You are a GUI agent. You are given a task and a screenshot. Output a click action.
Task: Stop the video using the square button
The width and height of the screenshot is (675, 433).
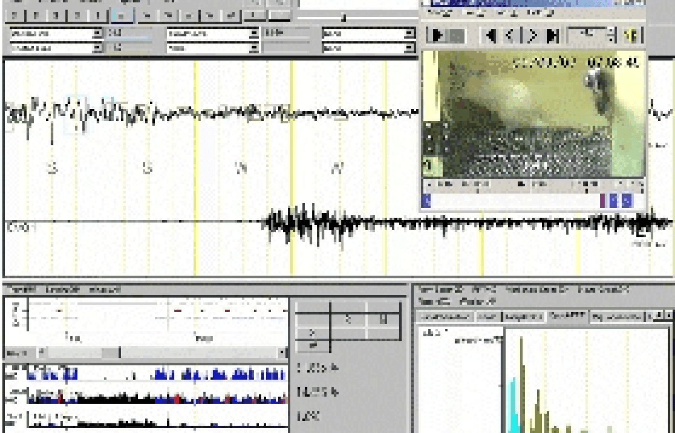pyautogui.click(x=457, y=36)
